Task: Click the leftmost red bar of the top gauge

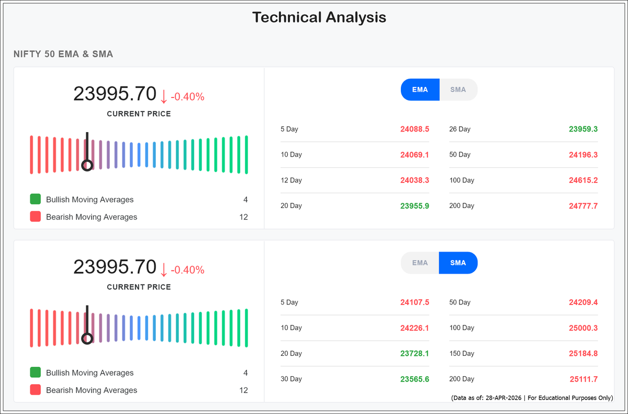Action: point(32,153)
